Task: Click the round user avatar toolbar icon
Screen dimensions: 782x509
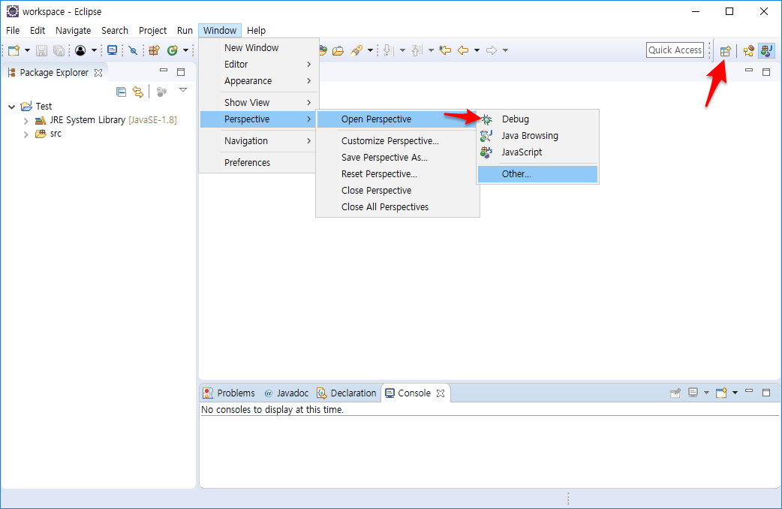Action: 80,50
